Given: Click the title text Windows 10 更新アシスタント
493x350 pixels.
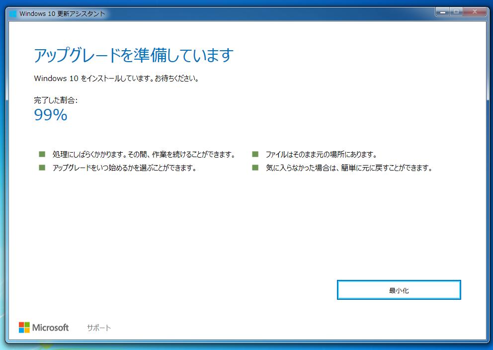Looking at the screenshot, I should [x=62, y=14].
